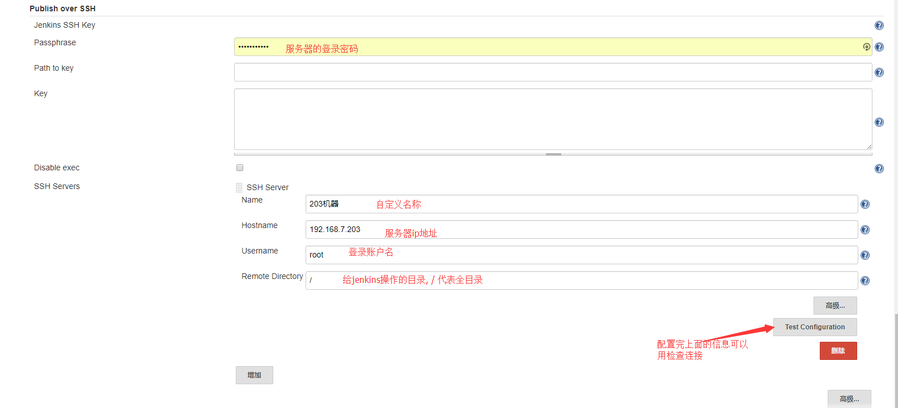Delete SSH server with red 删除 button
This screenshot has width=898, height=408.
coord(838,351)
